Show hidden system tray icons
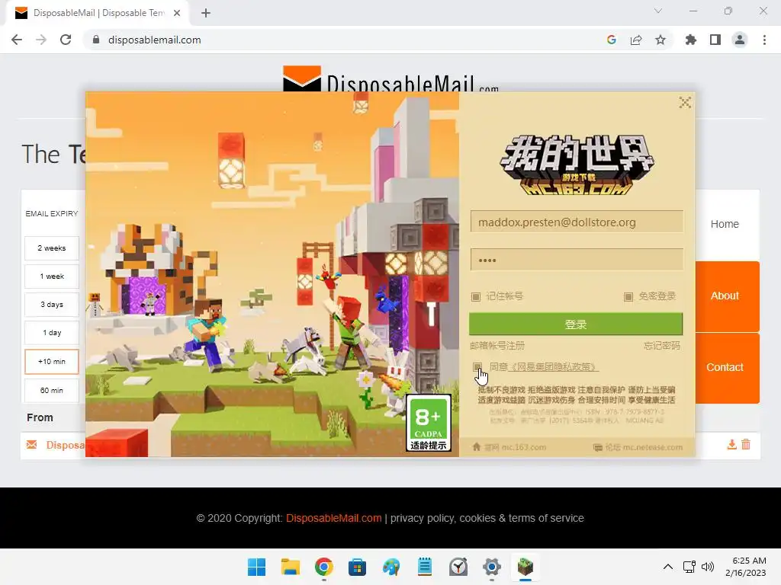Screen dimensions: 781x585 [668, 567]
